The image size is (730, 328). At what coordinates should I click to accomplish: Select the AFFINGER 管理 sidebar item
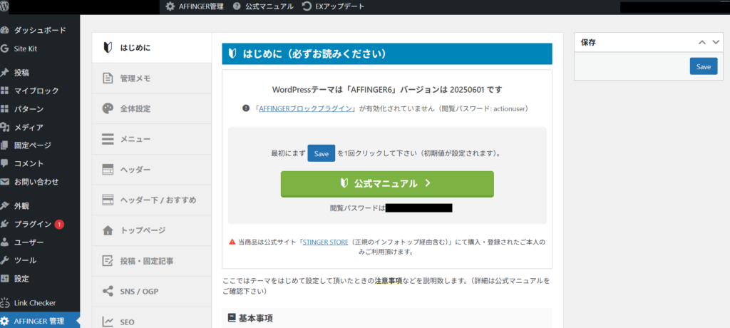tap(40, 321)
